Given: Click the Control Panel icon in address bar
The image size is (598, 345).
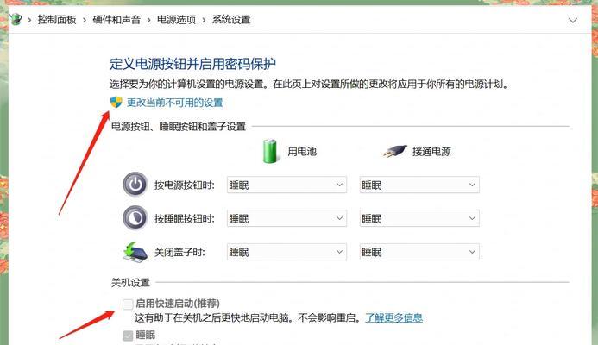Looking at the screenshot, I should tap(16, 19).
